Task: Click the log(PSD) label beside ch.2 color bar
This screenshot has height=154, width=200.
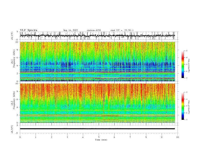Action: click(189, 107)
